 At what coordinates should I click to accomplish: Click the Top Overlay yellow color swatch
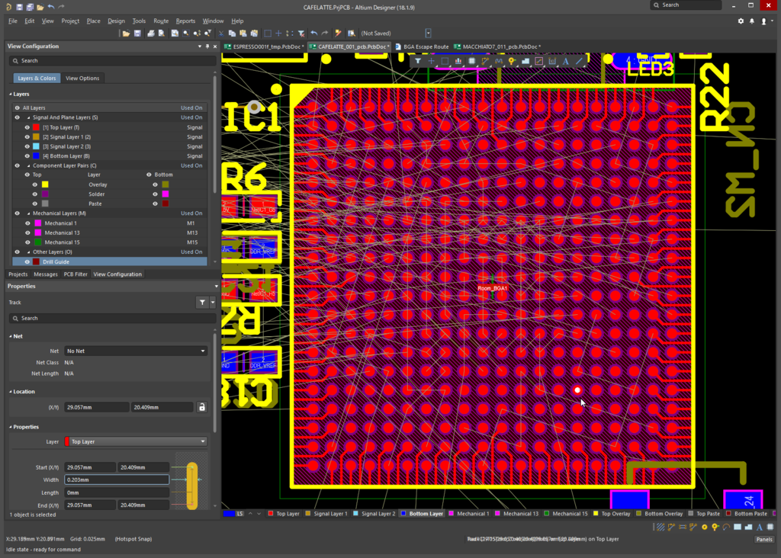coord(45,184)
